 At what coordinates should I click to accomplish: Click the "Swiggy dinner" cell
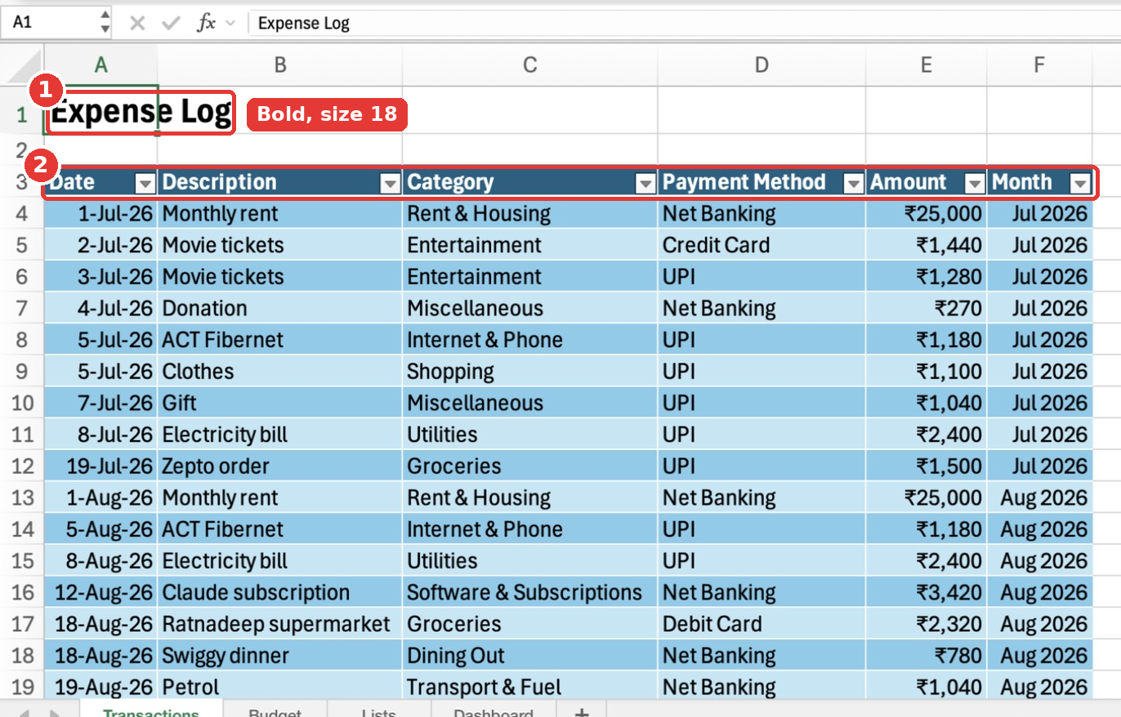click(280, 656)
